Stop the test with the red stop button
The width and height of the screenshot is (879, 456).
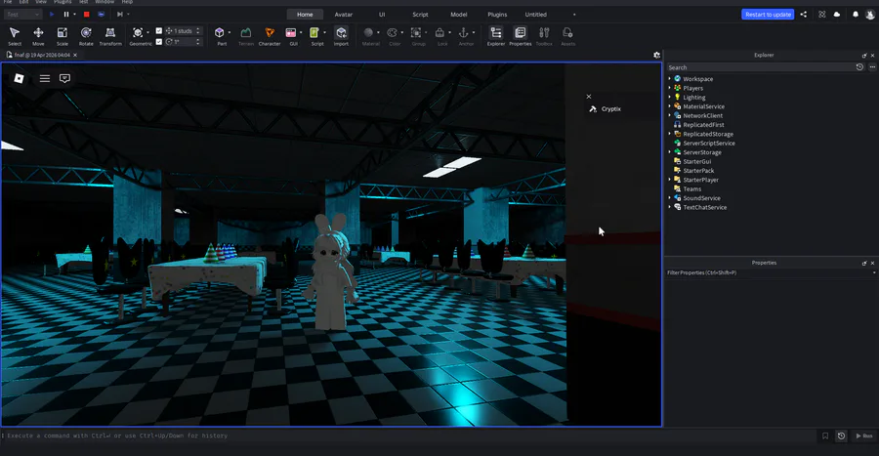(86, 15)
